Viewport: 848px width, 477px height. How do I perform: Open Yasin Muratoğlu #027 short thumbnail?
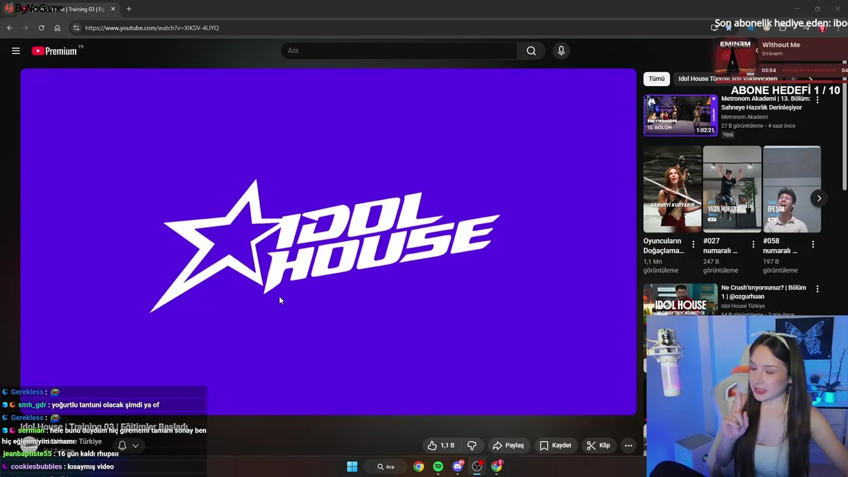point(732,189)
